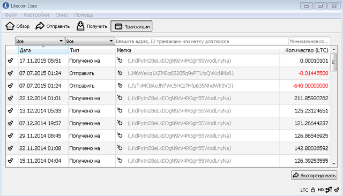
Task: Click the Экспортировать export button
Action: 314,175
